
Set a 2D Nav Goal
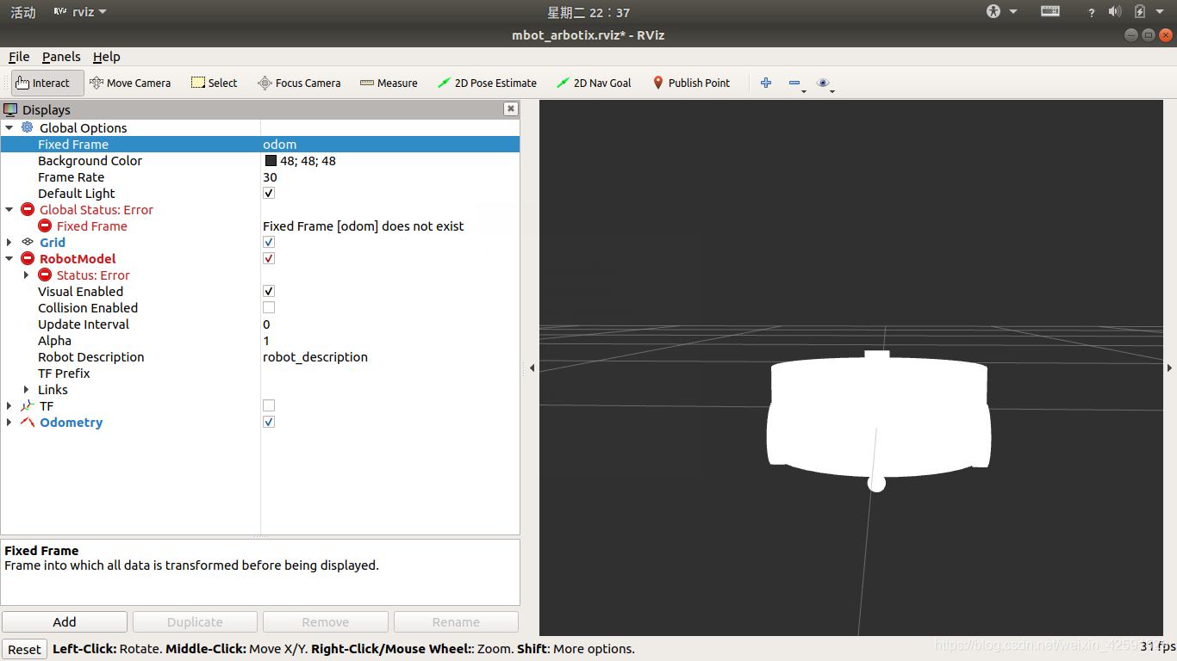pos(594,83)
